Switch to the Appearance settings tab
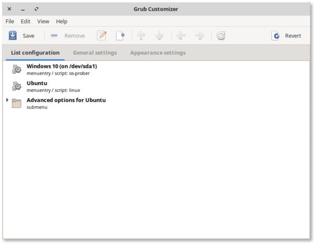The height and width of the screenshot is (243, 314). (158, 53)
